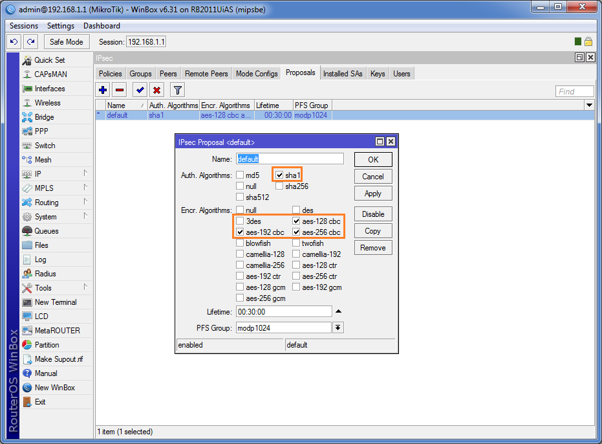Image resolution: width=602 pixels, height=444 pixels.
Task: Open the table columns dropdown arrow
Action: pos(589,105)
